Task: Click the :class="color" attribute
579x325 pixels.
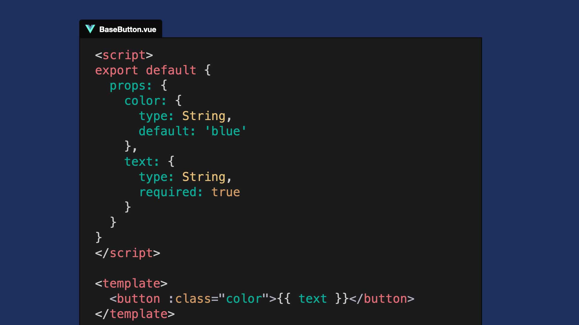Action: tap(218, 299)
